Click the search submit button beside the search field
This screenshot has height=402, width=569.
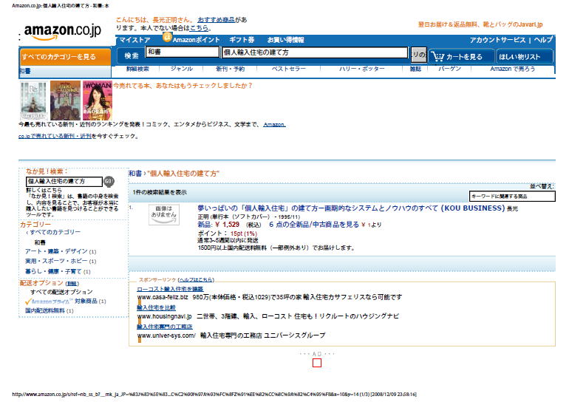[419, 55]
